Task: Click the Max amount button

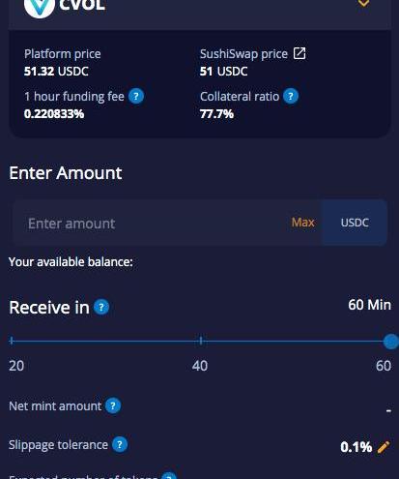Action: tap(302, 223)
